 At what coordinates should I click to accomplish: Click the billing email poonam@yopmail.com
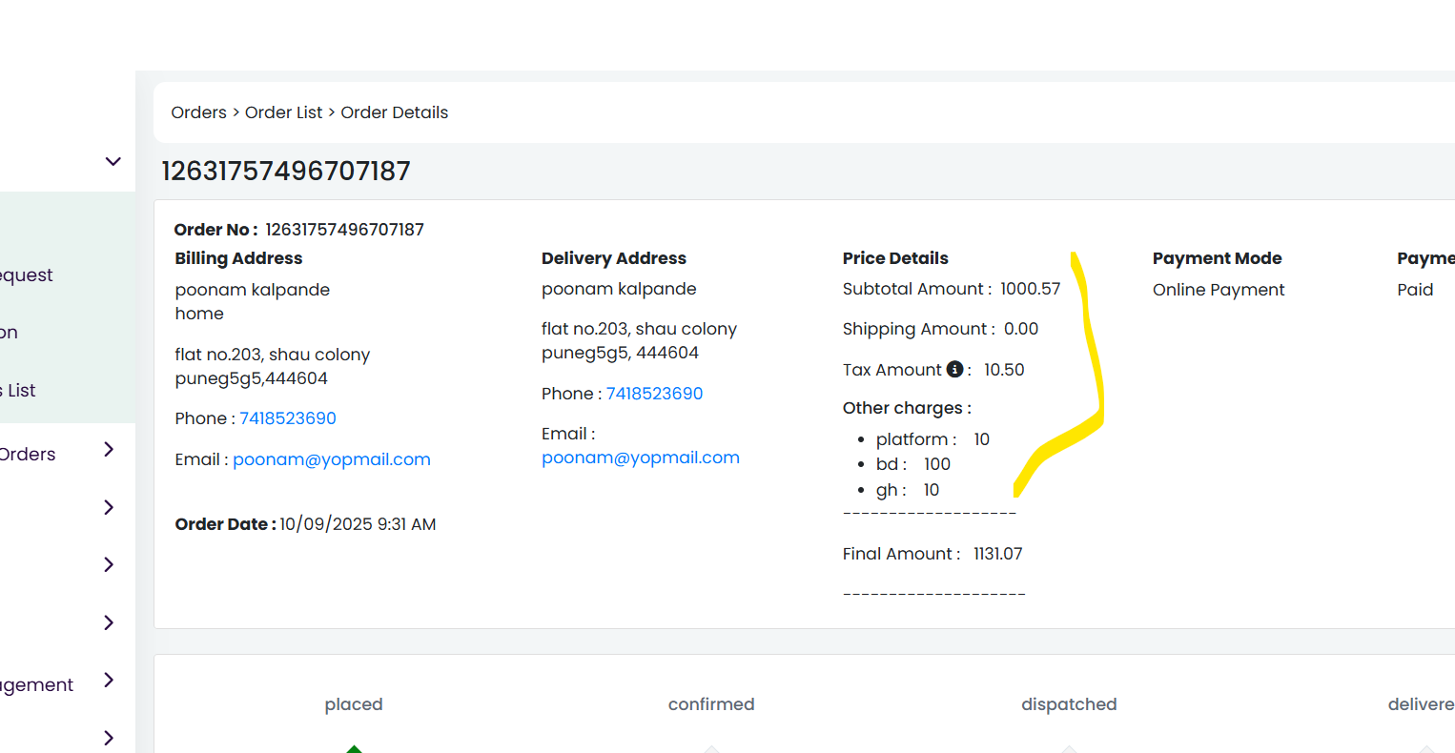tap(332, 459)
